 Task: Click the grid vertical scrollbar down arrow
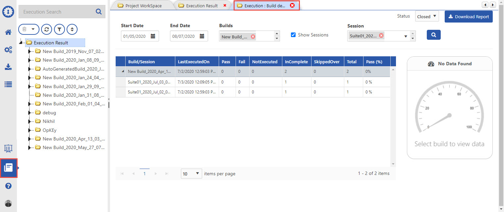393,164
